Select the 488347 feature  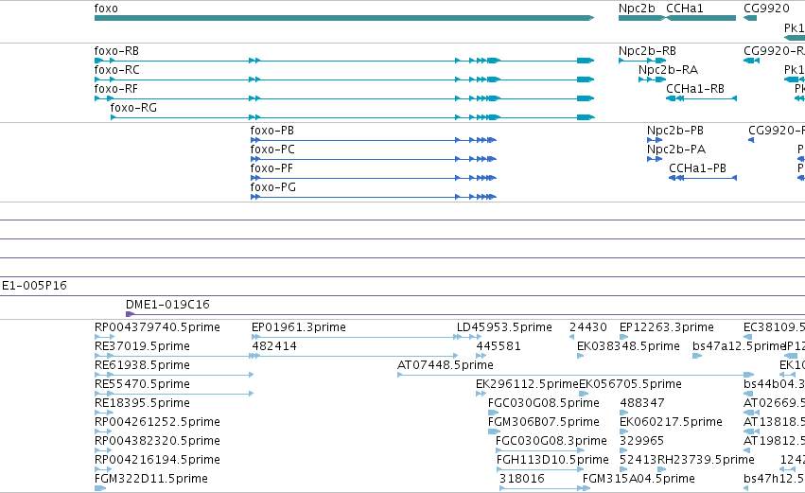click(x=623, y=413)
